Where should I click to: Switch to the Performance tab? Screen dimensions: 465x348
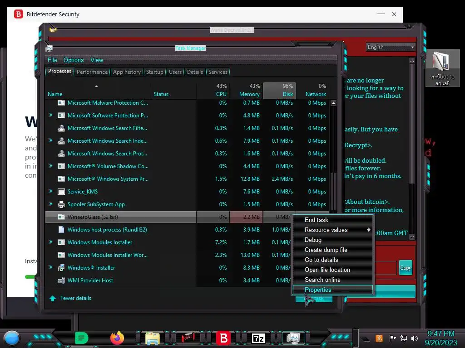[x=92, y=72]
